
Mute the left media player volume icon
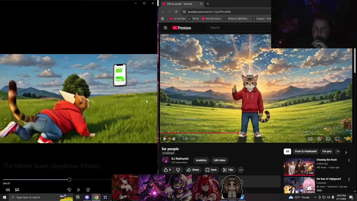(8, 190)
